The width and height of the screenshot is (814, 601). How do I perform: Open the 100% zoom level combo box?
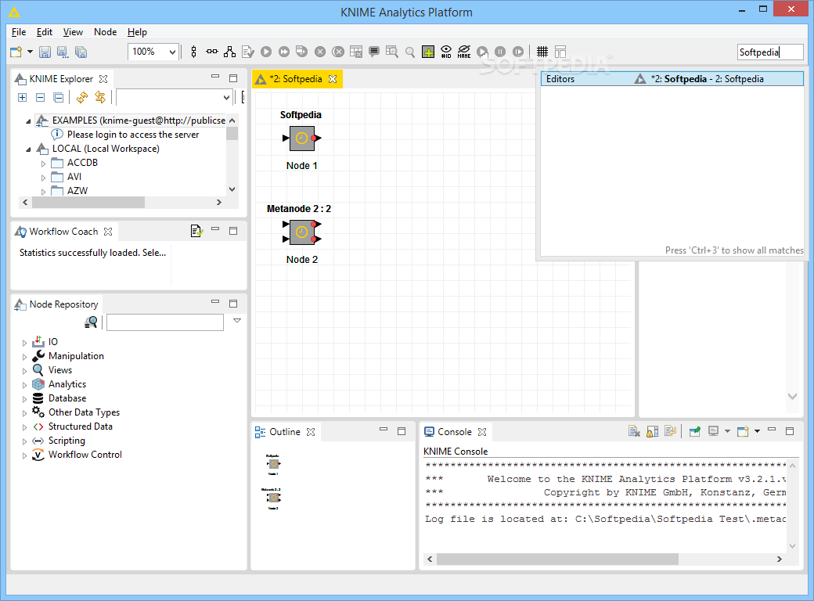(x=153, y=52)
